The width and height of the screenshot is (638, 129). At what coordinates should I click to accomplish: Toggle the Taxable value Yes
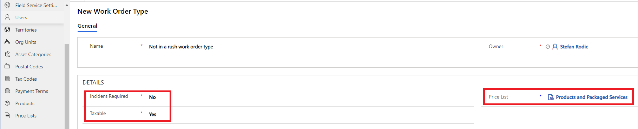coord(152,114)
